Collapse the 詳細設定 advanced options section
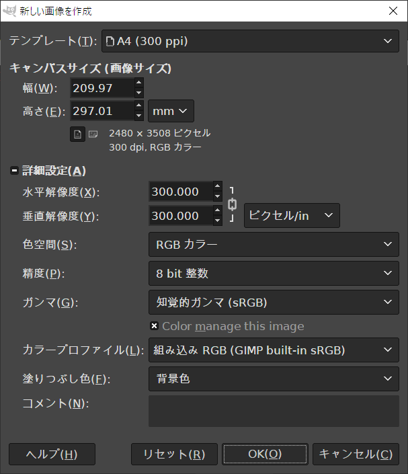Viewport: 408px width, 474px height. pyautogui.click(x=14, y=171)
